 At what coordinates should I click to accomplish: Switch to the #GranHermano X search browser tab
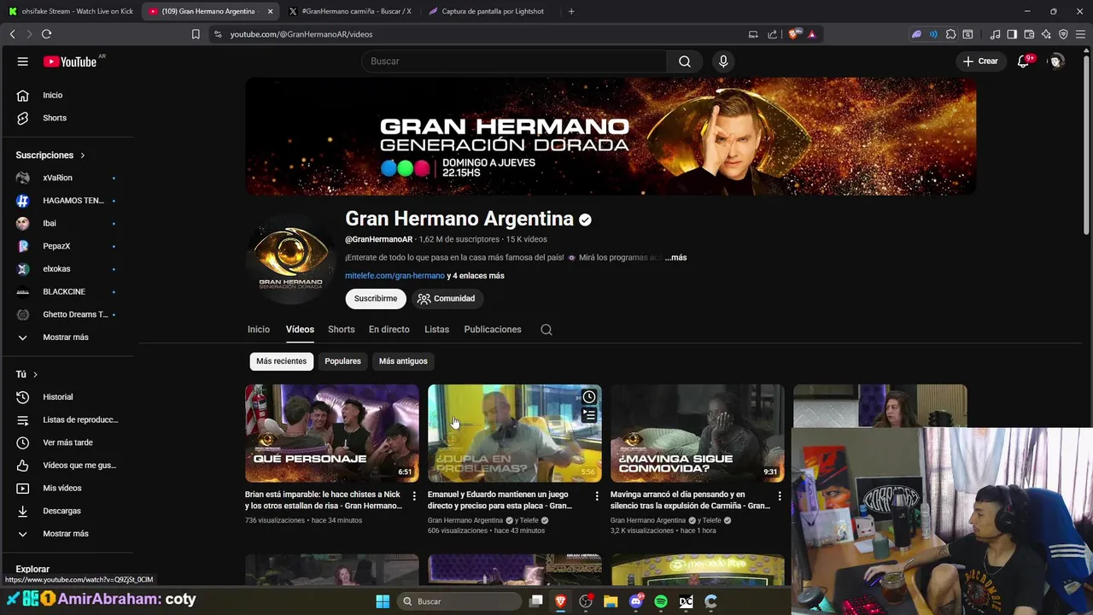(350, 11)
